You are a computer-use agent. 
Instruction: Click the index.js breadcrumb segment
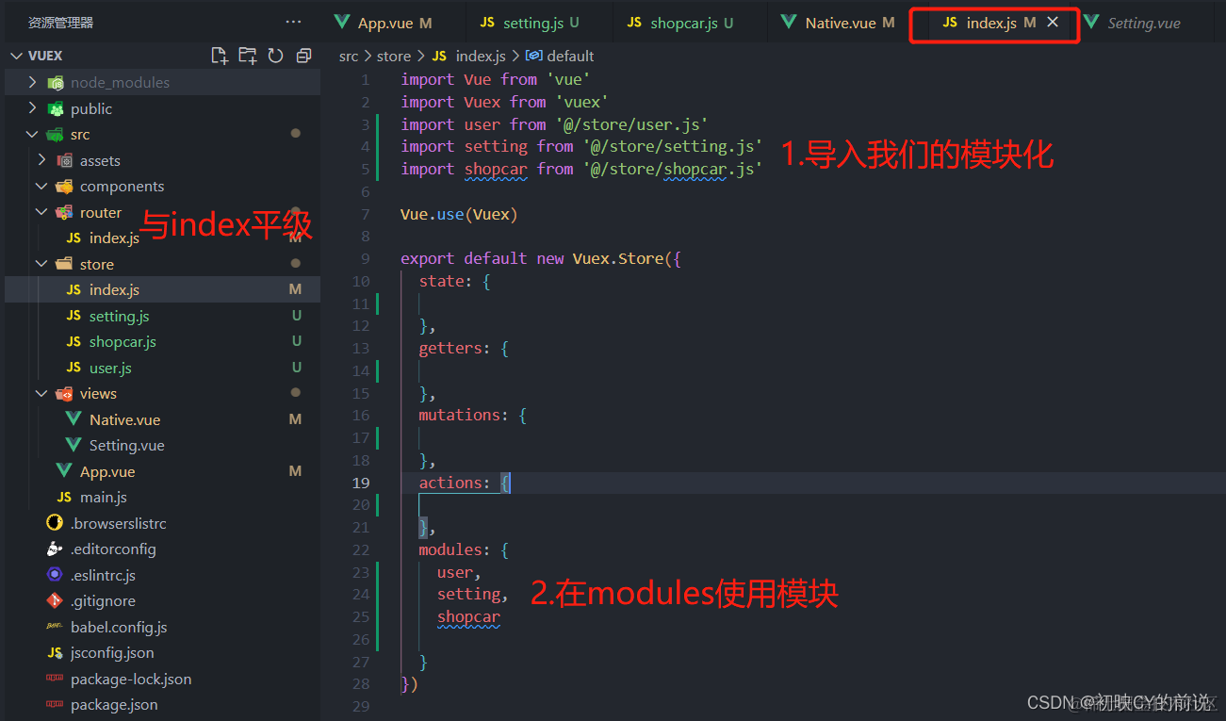481,57
